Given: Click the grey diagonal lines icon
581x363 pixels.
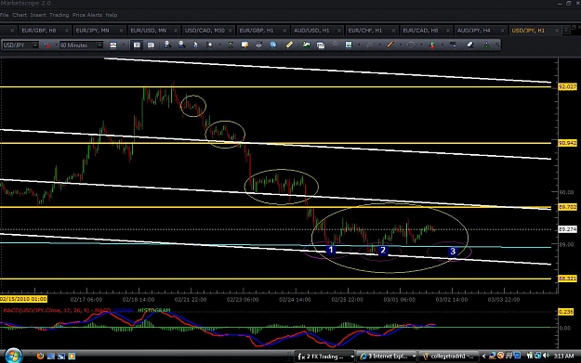Looking at the screenshot, I should tap(335, 45).
